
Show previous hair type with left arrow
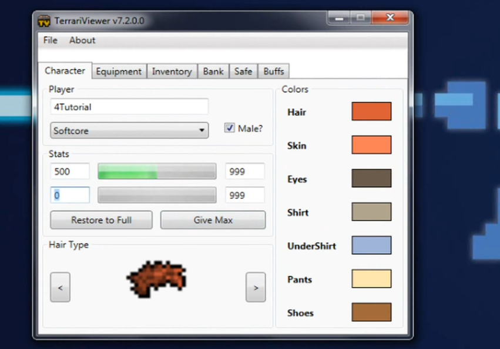coord(61,287)
